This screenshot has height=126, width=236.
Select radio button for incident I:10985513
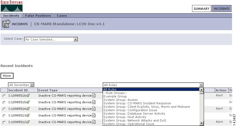[x=4, y=116]
